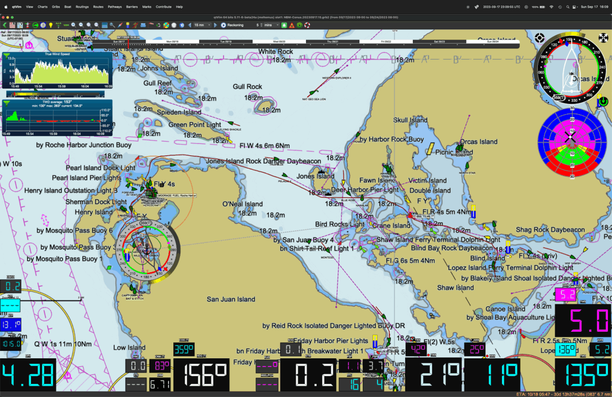Toggle the green funnel on TWD average graph
This screenshot has height=397, width=612.
(x=7, y=103)
